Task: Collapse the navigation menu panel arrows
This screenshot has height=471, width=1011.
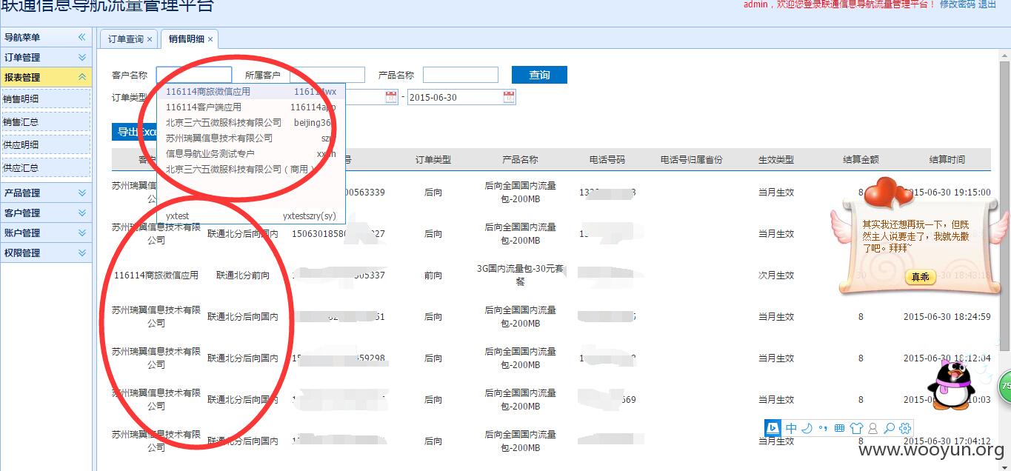Action: tap(82, 37)
